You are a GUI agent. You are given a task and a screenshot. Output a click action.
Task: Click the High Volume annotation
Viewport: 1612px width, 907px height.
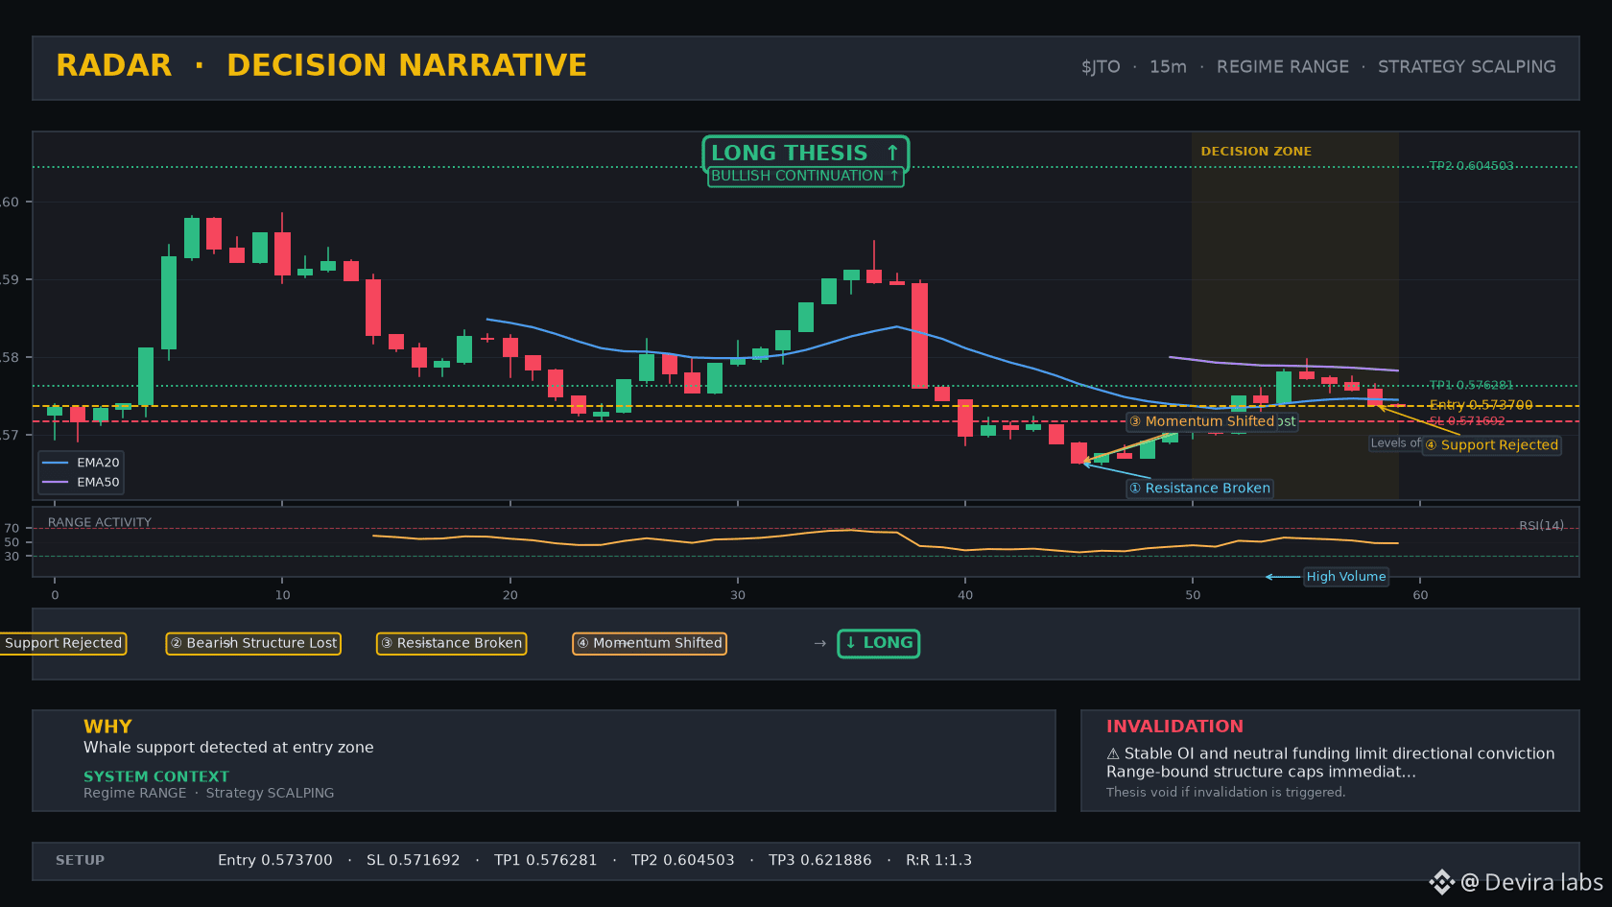coord(1346,577)
